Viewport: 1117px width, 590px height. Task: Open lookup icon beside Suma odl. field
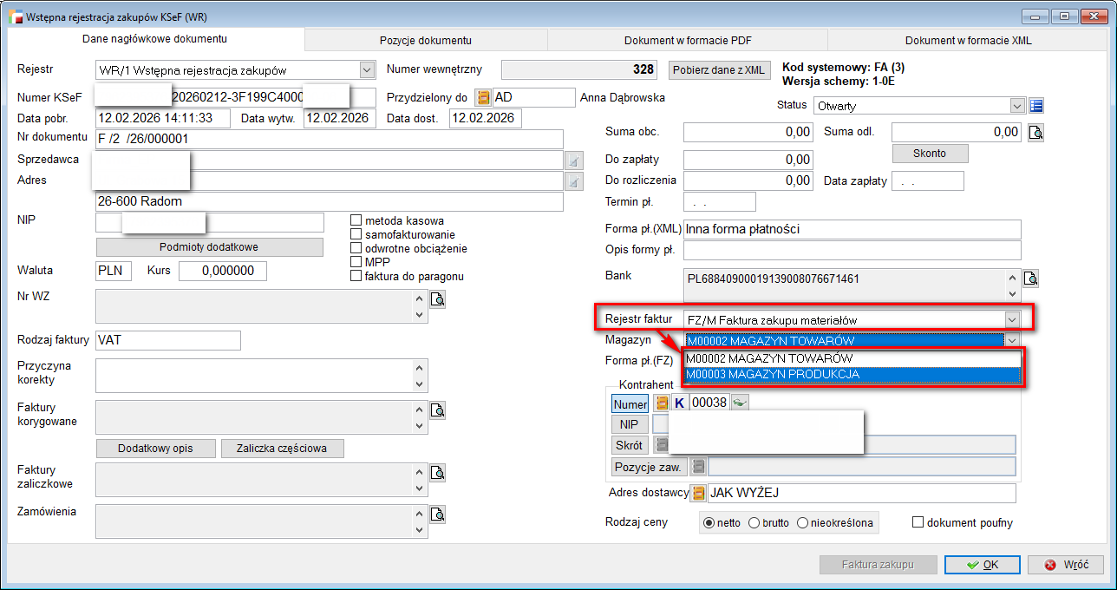(1035, 133)
